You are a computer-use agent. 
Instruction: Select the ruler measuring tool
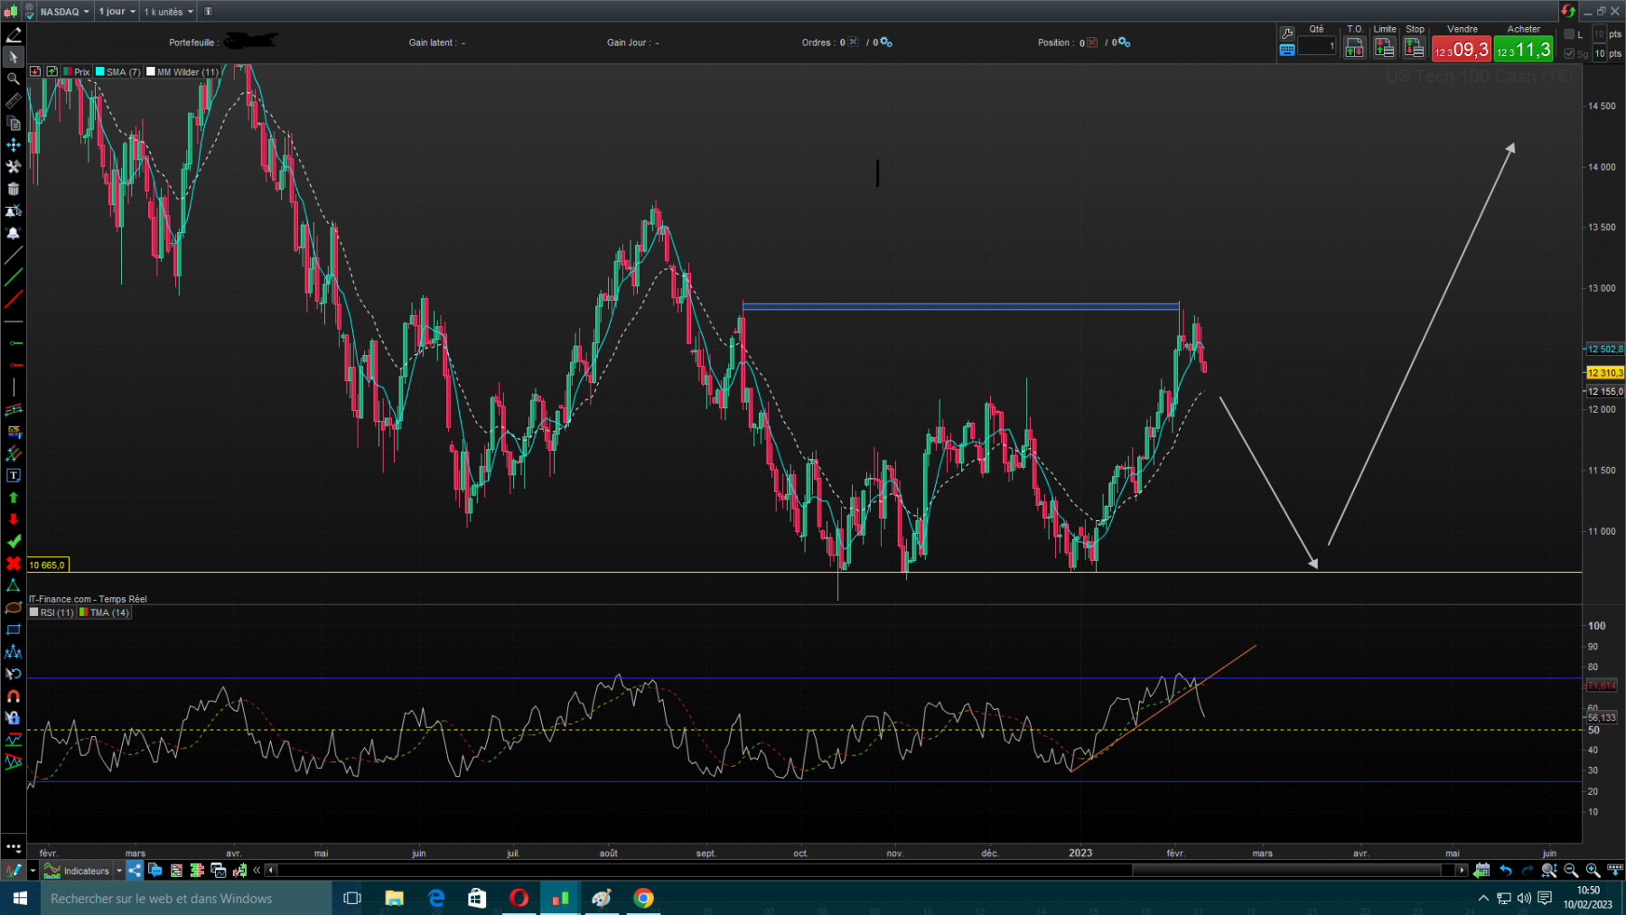(x=14, y=101)
